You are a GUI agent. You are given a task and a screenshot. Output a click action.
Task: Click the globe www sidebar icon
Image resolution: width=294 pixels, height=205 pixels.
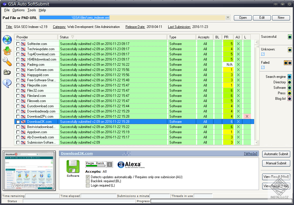[x=7, y=40]
